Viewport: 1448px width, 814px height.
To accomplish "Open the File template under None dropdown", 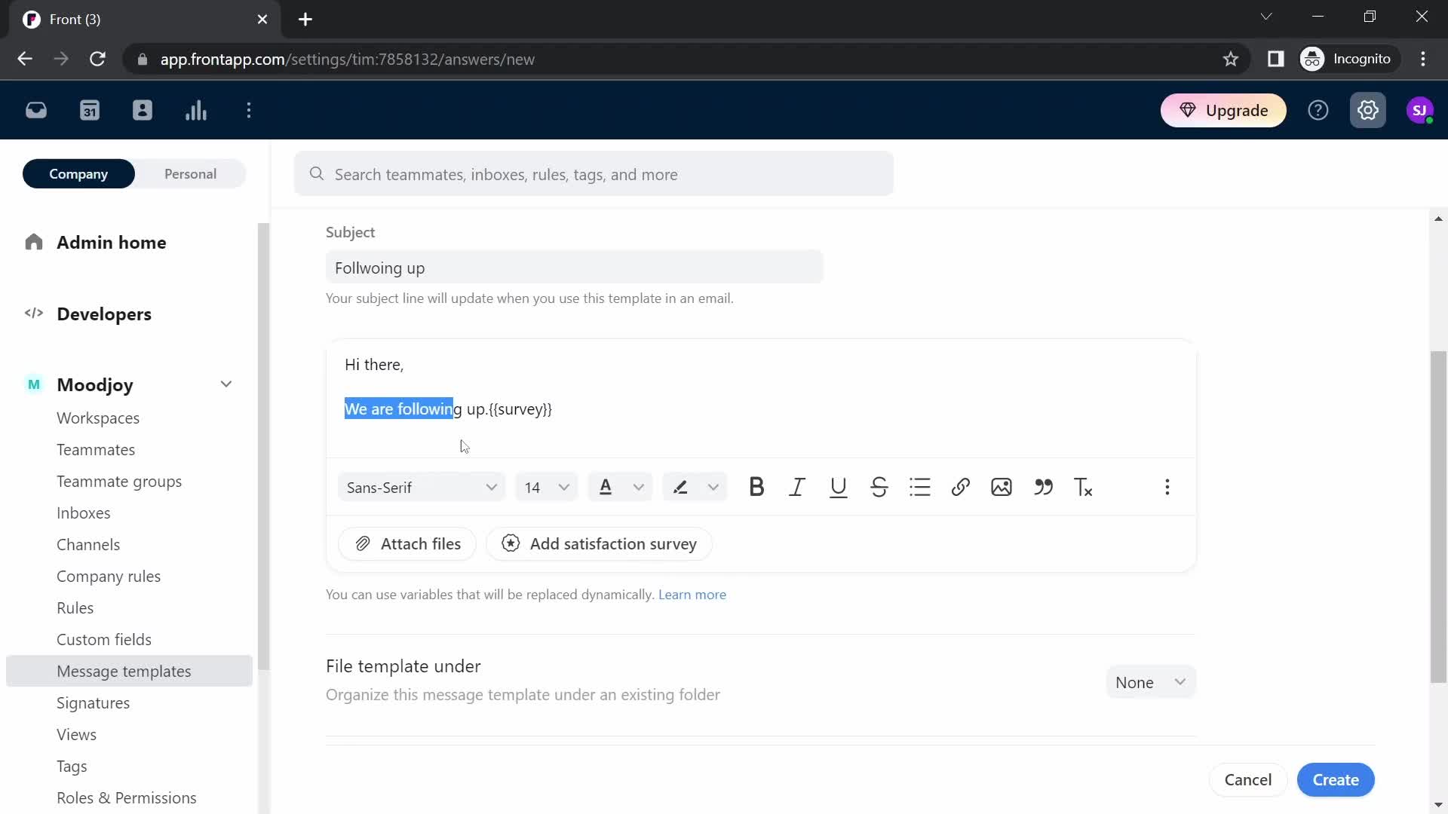I will [x=1151, y=682].
